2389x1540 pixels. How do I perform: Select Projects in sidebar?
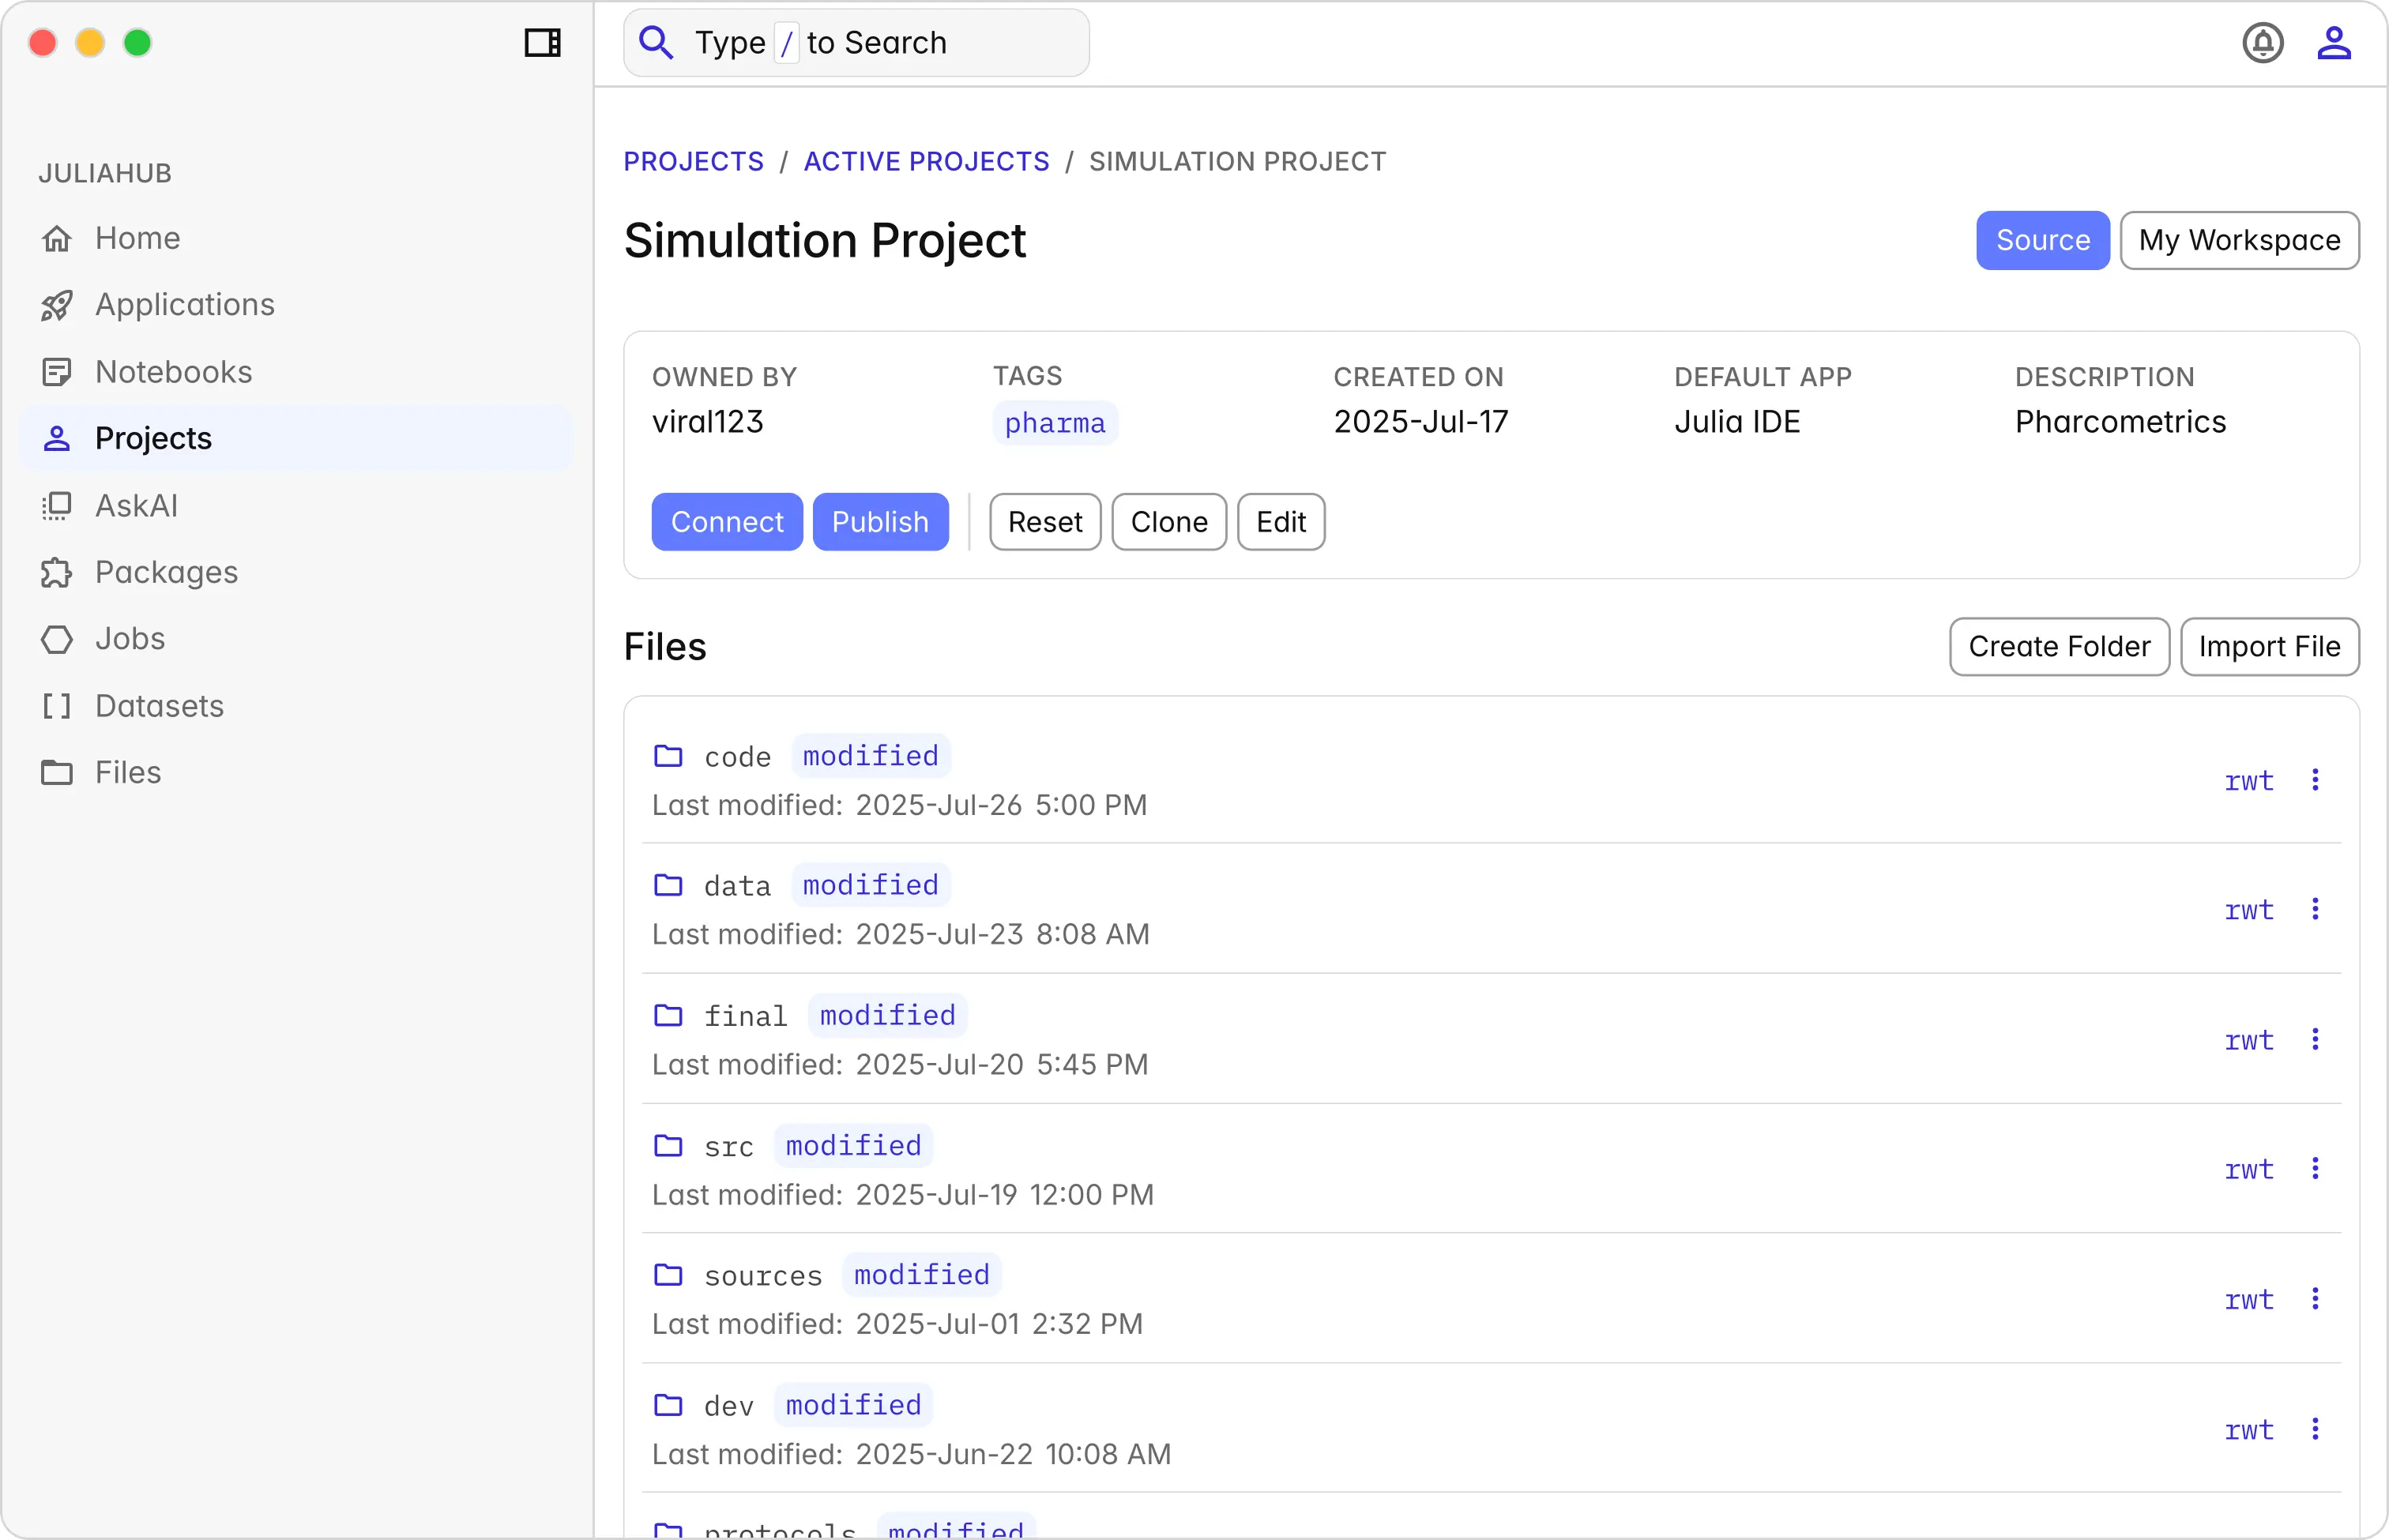[296, 439]
